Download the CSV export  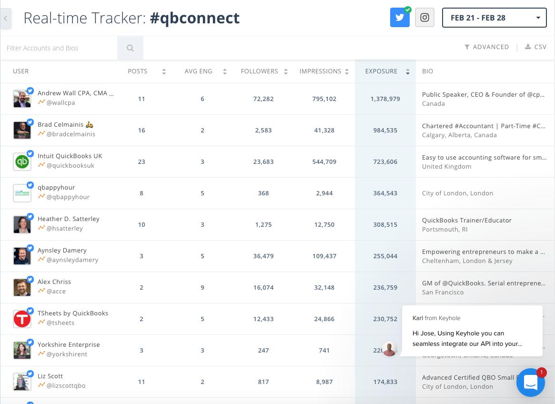(535, 47)
